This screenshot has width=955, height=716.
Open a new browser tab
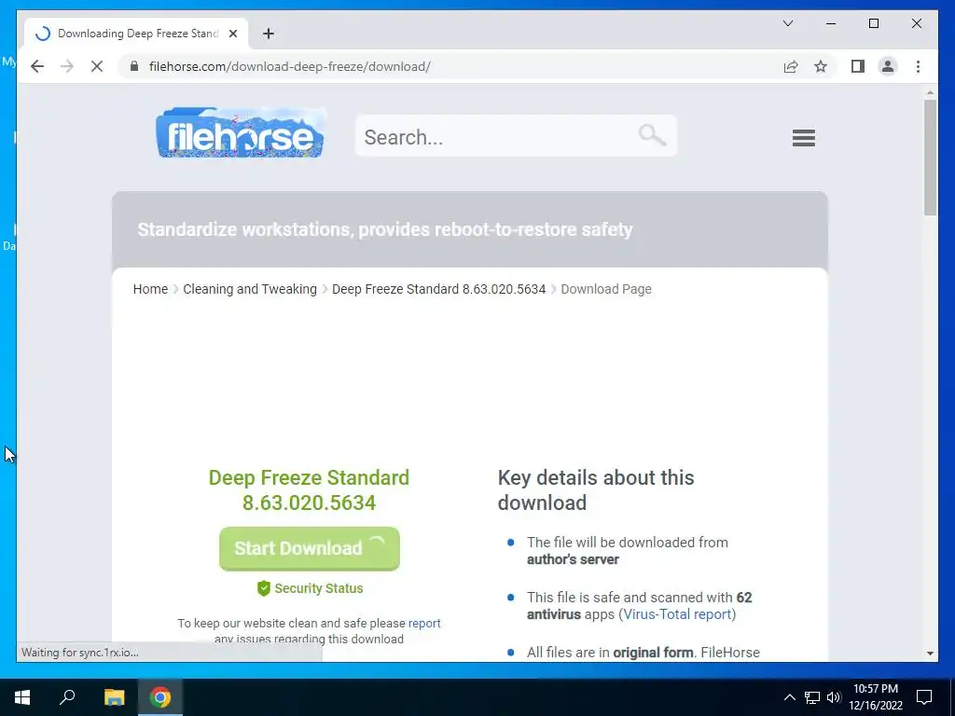[269, 34]
